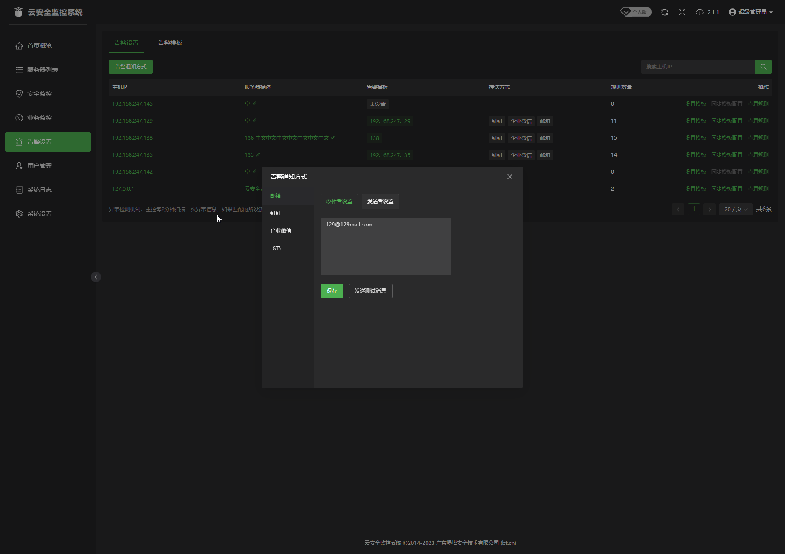Open 超级管理员 user dropdown
Viewport: 785px width, 554px height.
coord(751,12)
